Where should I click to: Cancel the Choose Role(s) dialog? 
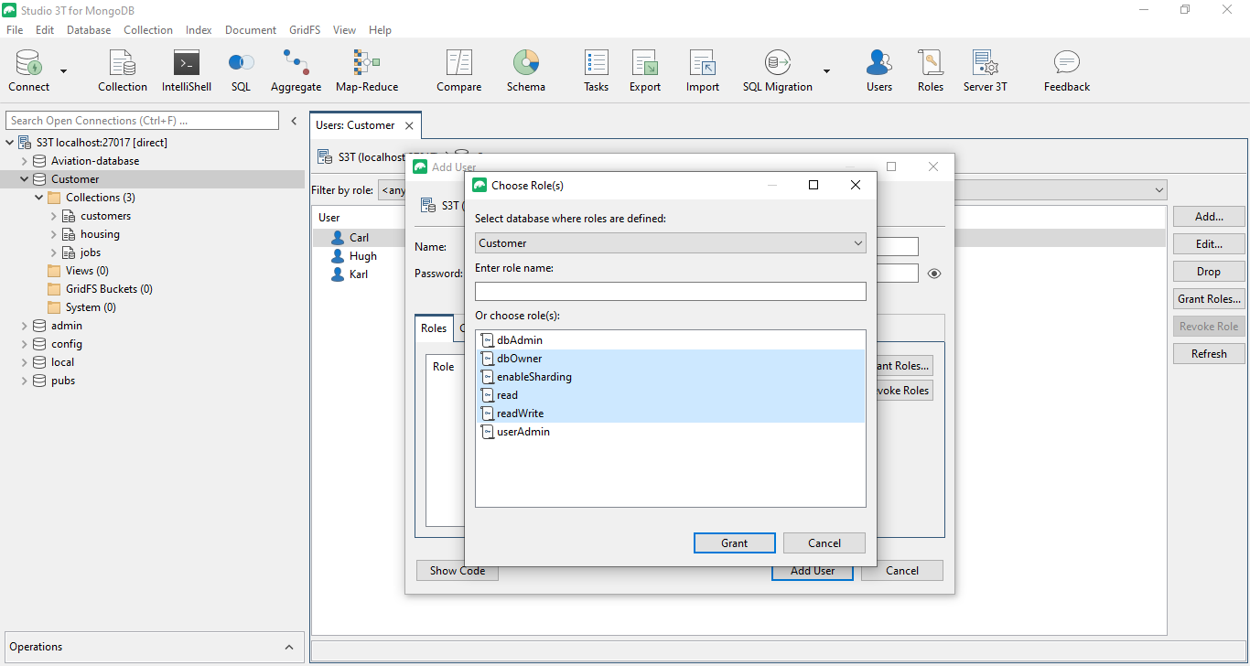click(x=824, y=542)
